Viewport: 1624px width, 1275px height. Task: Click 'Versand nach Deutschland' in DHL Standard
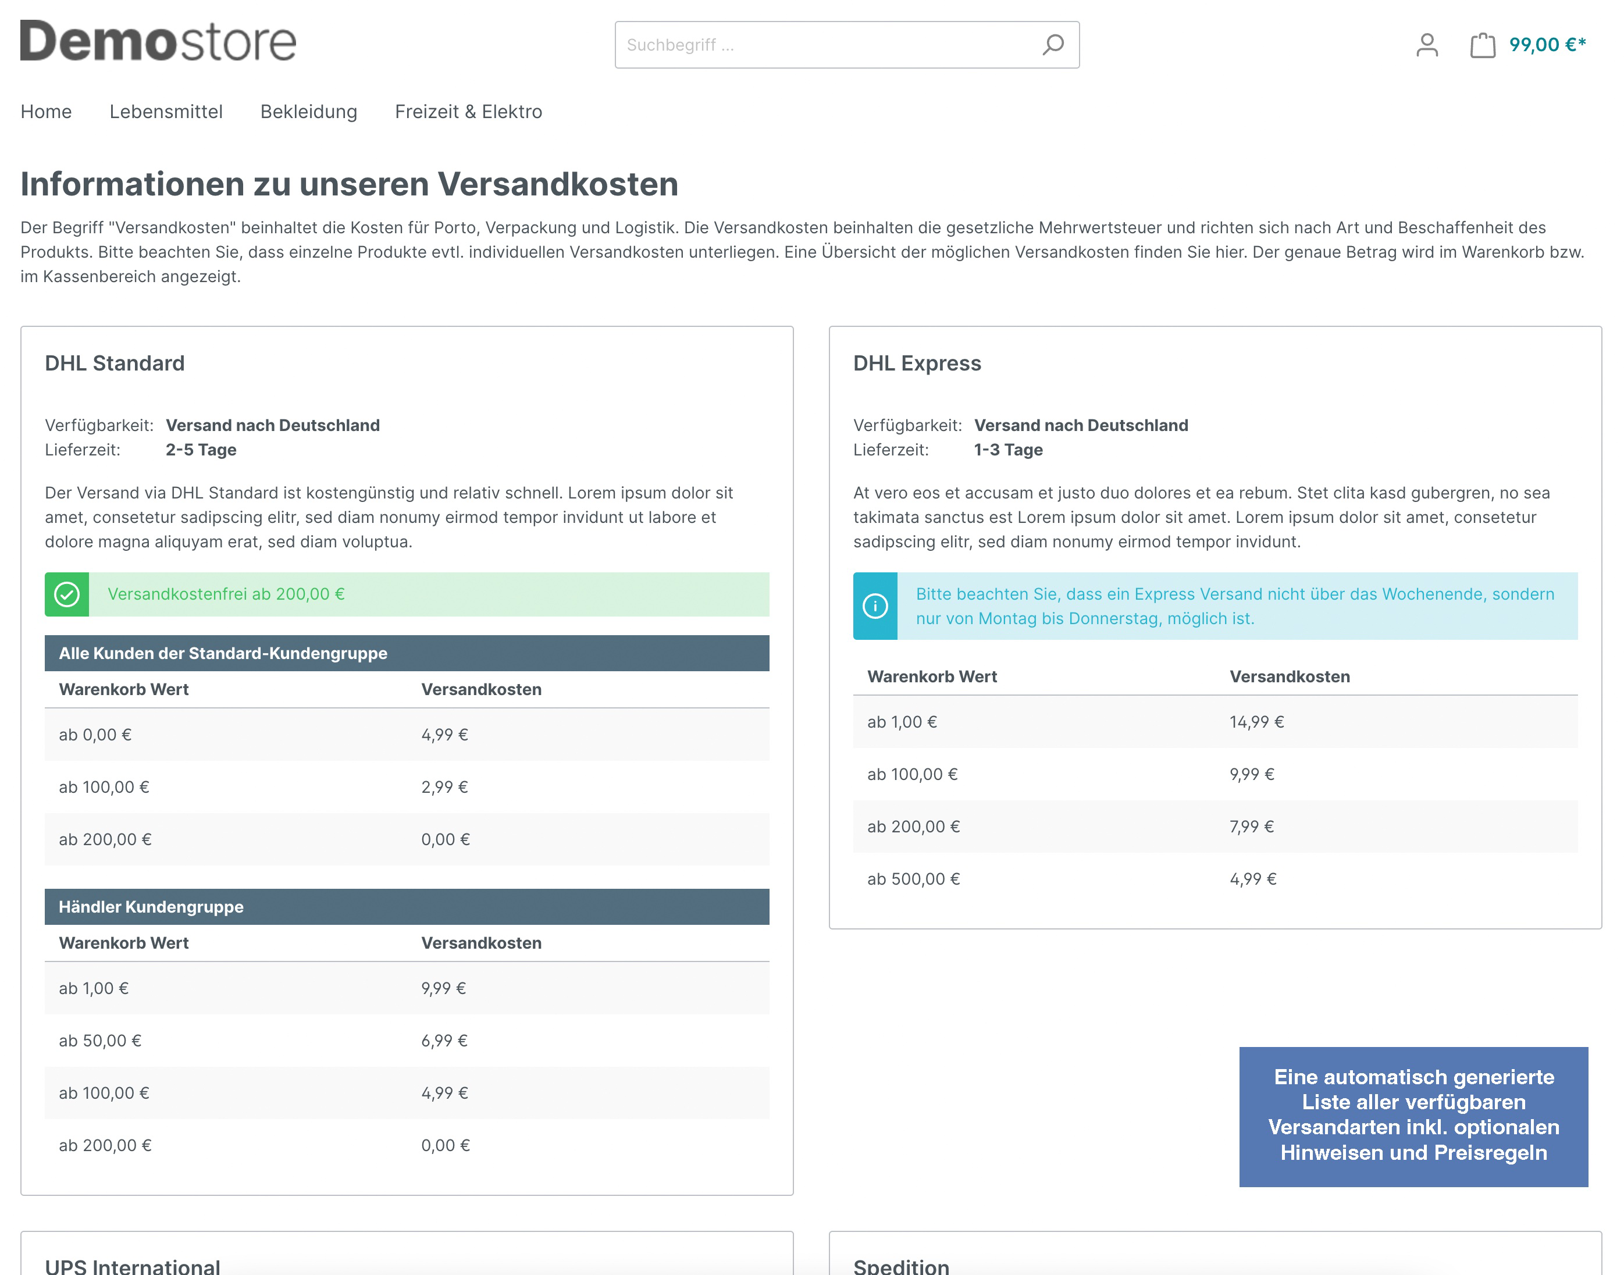click(272, 425)
